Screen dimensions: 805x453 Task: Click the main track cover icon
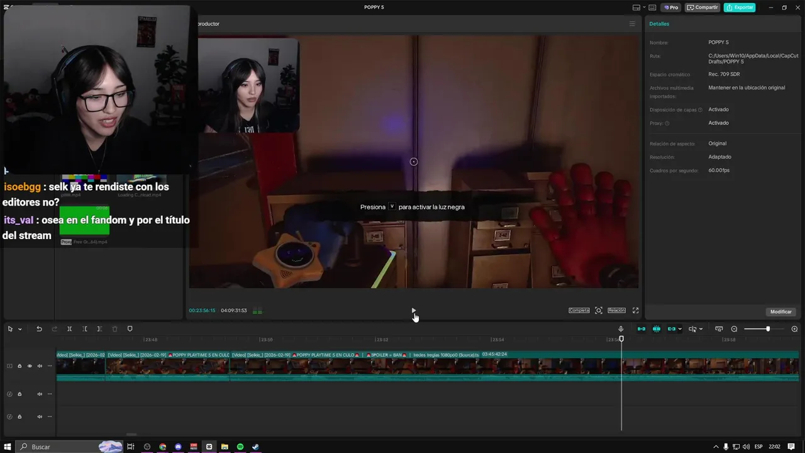coord(9,366)
